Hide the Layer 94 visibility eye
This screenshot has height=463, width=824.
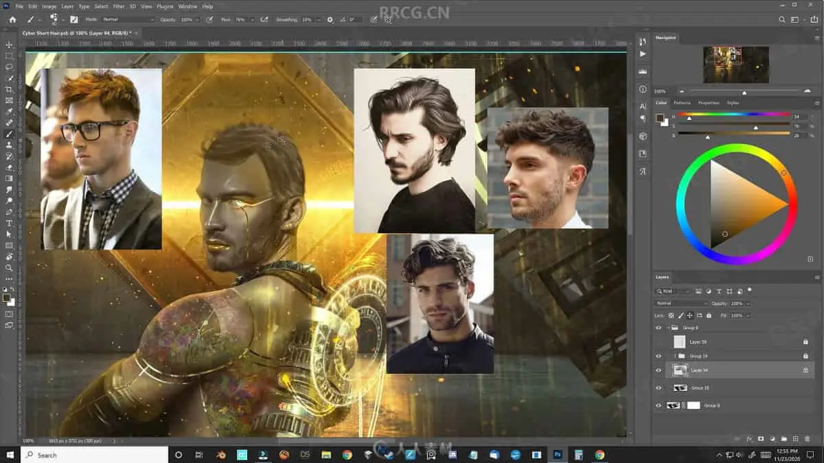point(659,370)
